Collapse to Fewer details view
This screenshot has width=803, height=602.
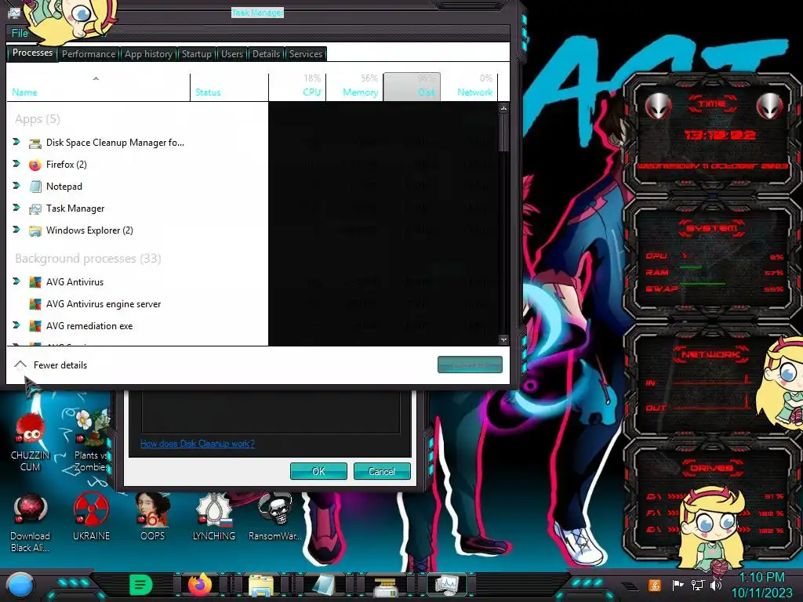pos(50,365)
